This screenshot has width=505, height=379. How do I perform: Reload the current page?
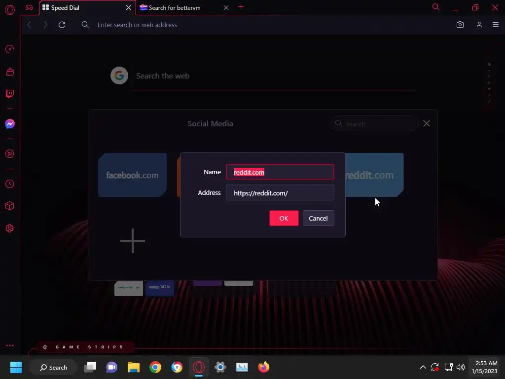coord(62,25)
